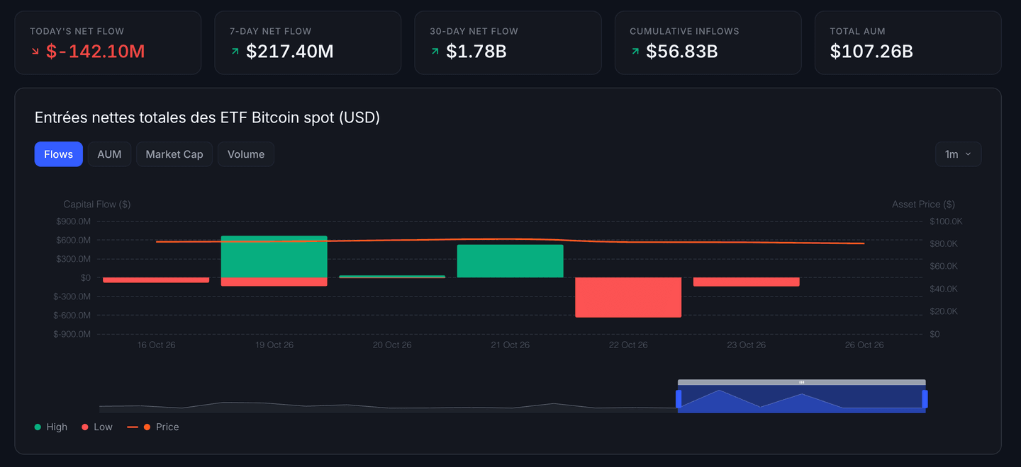Click the $56.83B cumulative inflows value
The height and width of the screenshot is (467, 1021).
682,52
